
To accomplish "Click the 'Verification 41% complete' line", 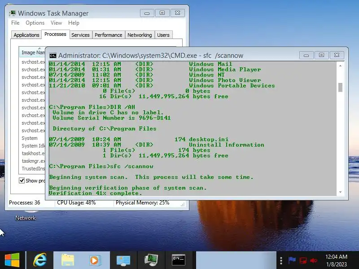I will pyautogui.click(x=96, y=193).
